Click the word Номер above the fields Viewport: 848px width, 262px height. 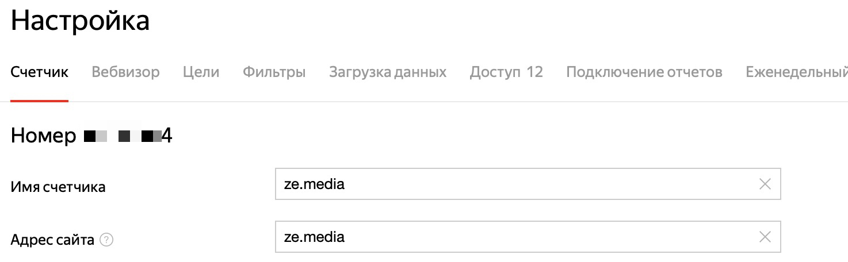[x=43, y=136]
